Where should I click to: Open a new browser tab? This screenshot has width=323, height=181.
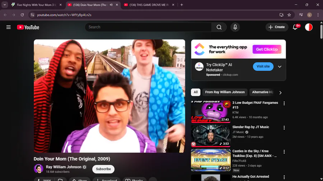pos(182,5)
